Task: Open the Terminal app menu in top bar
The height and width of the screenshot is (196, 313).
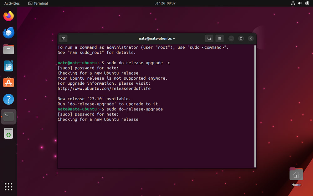Action: [38, 3]
